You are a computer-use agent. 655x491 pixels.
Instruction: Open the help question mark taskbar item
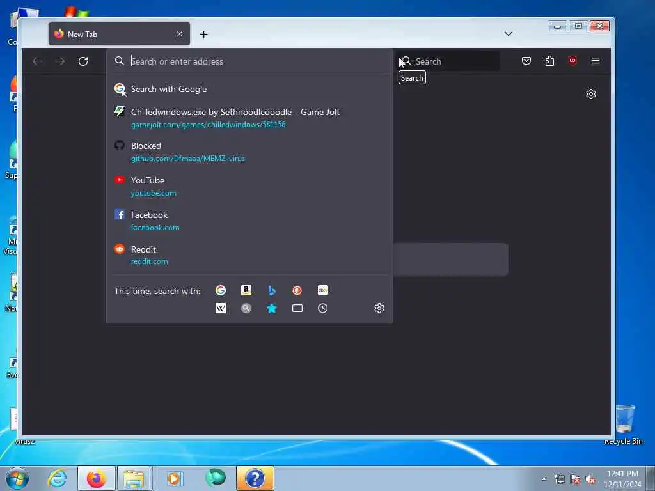click(255, 478)
